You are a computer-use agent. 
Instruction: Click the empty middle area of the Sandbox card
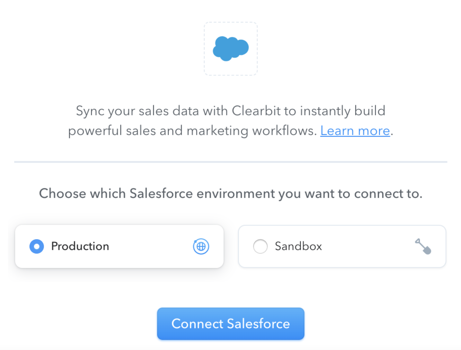(x=368, y=246)
